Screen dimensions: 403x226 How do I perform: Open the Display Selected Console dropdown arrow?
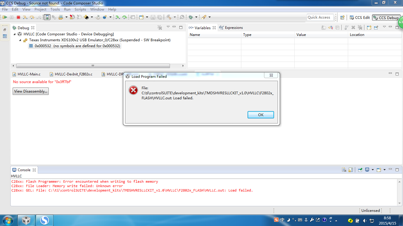click(x=373, y=170)
